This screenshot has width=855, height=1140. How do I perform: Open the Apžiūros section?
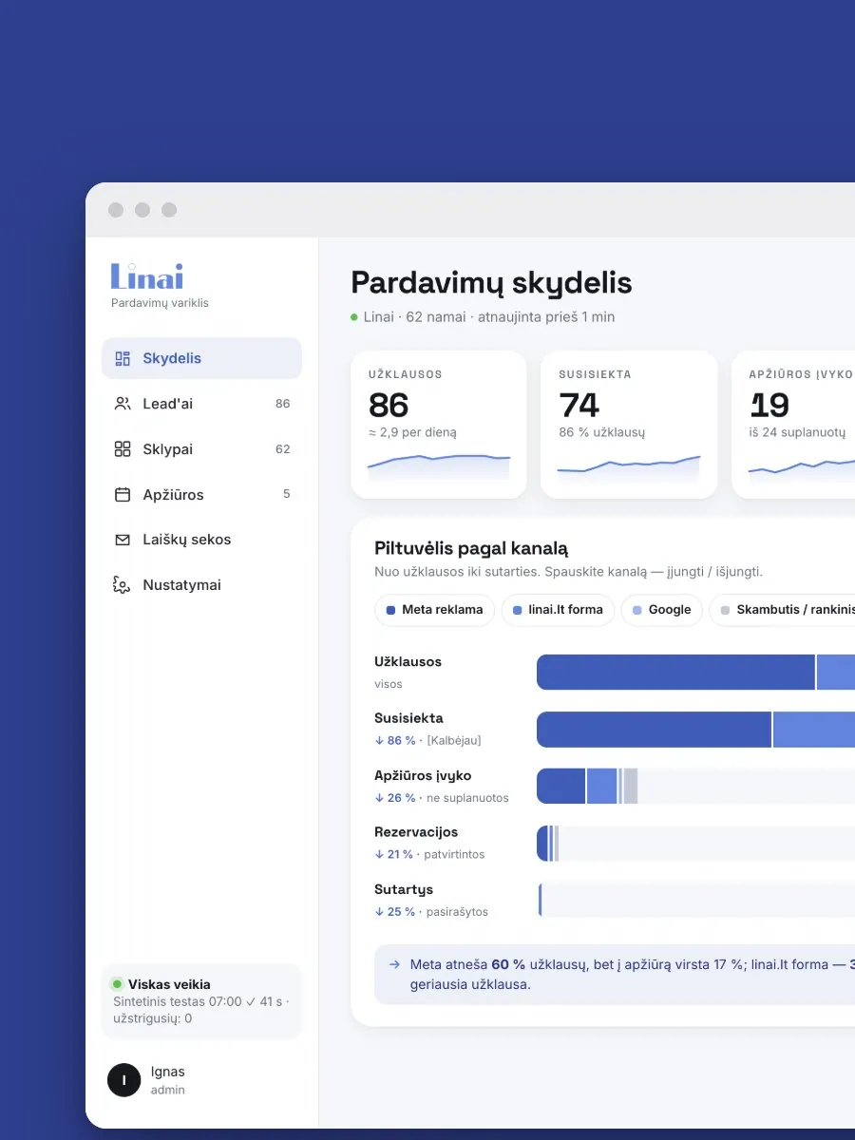pos(201,494)
